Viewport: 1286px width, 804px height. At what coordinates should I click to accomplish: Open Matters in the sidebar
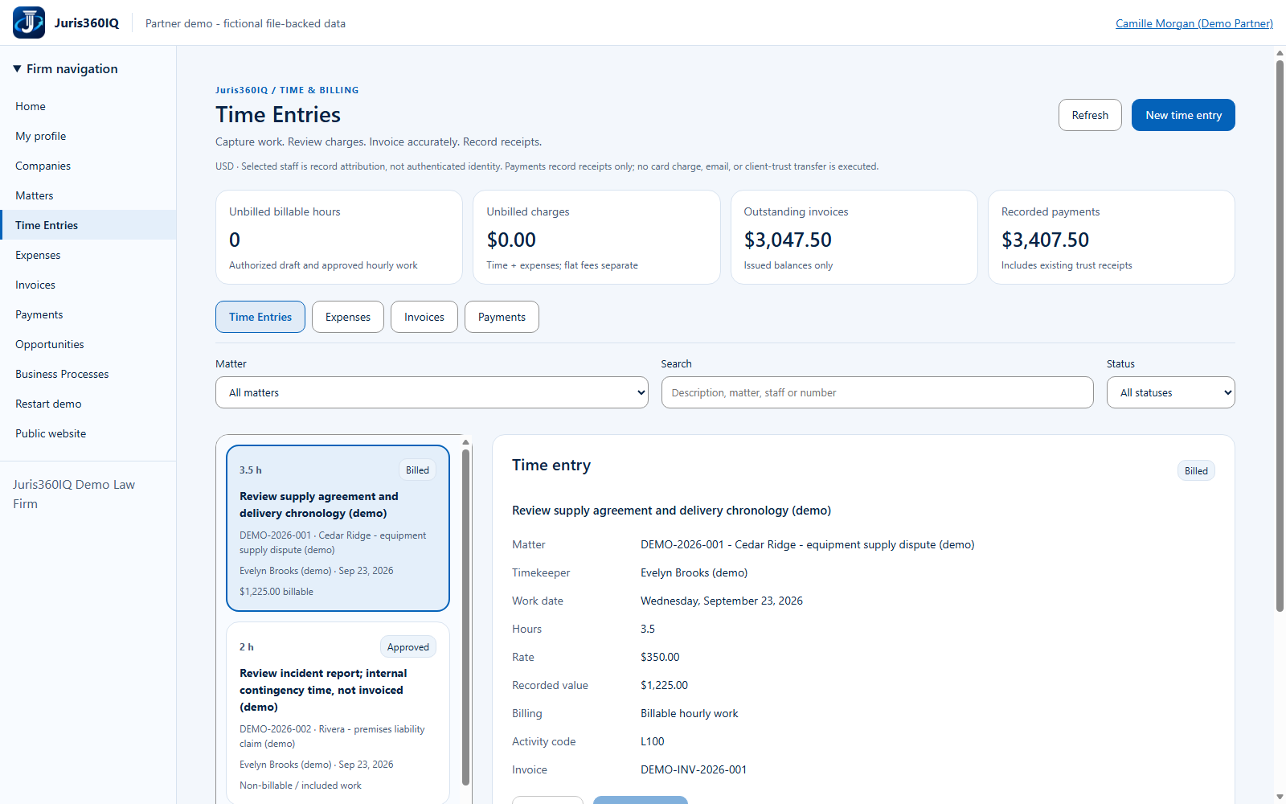[x=88, y=195]
